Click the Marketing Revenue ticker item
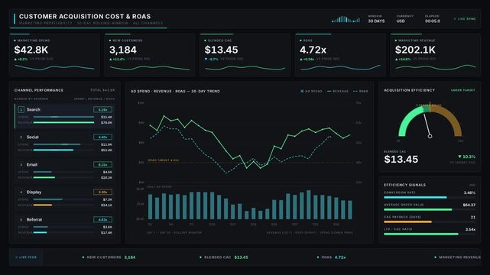Viewport: 490px width, 275px height. coord(458,257)
